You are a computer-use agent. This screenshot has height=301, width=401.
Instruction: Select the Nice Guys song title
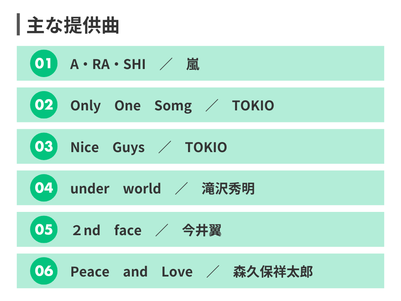coord(107,147)
